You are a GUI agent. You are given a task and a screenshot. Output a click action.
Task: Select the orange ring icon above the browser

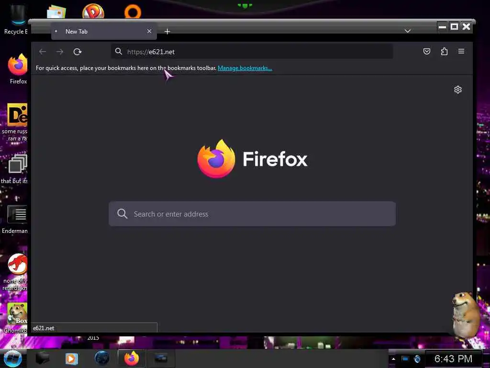pyautogui.click(x=133, y=11)
